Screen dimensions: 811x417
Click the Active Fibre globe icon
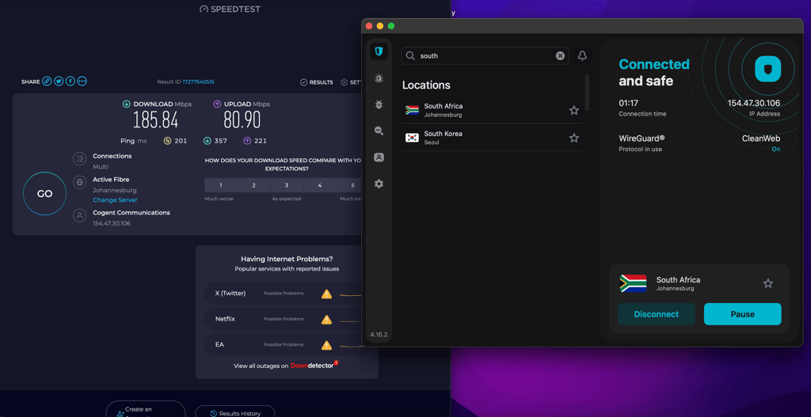80,182
